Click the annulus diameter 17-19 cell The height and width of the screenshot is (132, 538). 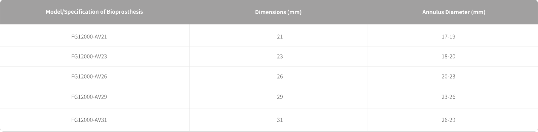pos(448,37)
